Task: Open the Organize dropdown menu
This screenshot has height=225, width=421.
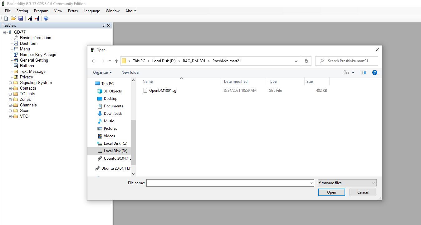Action: click(x=102, y=73)
